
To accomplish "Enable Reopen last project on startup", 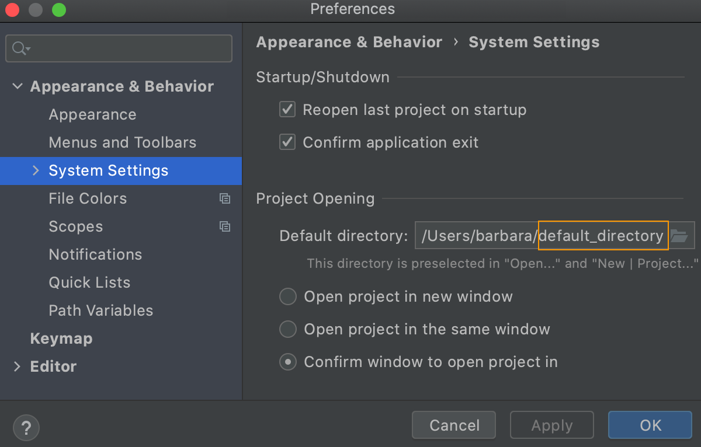I will 287,109.
